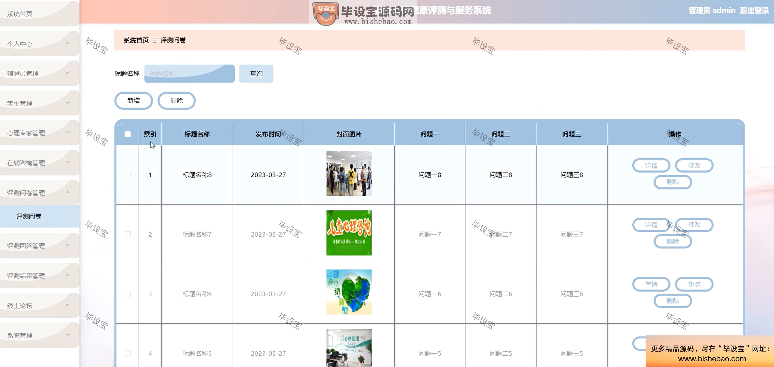Expand the 学生管理 sidebar menu
Viewport: 774px width, 367px height.
tap(39, 103)
